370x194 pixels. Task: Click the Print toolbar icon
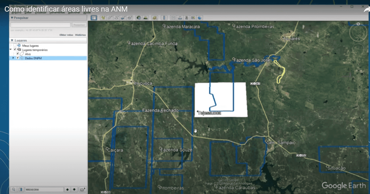tap(180, 17)
